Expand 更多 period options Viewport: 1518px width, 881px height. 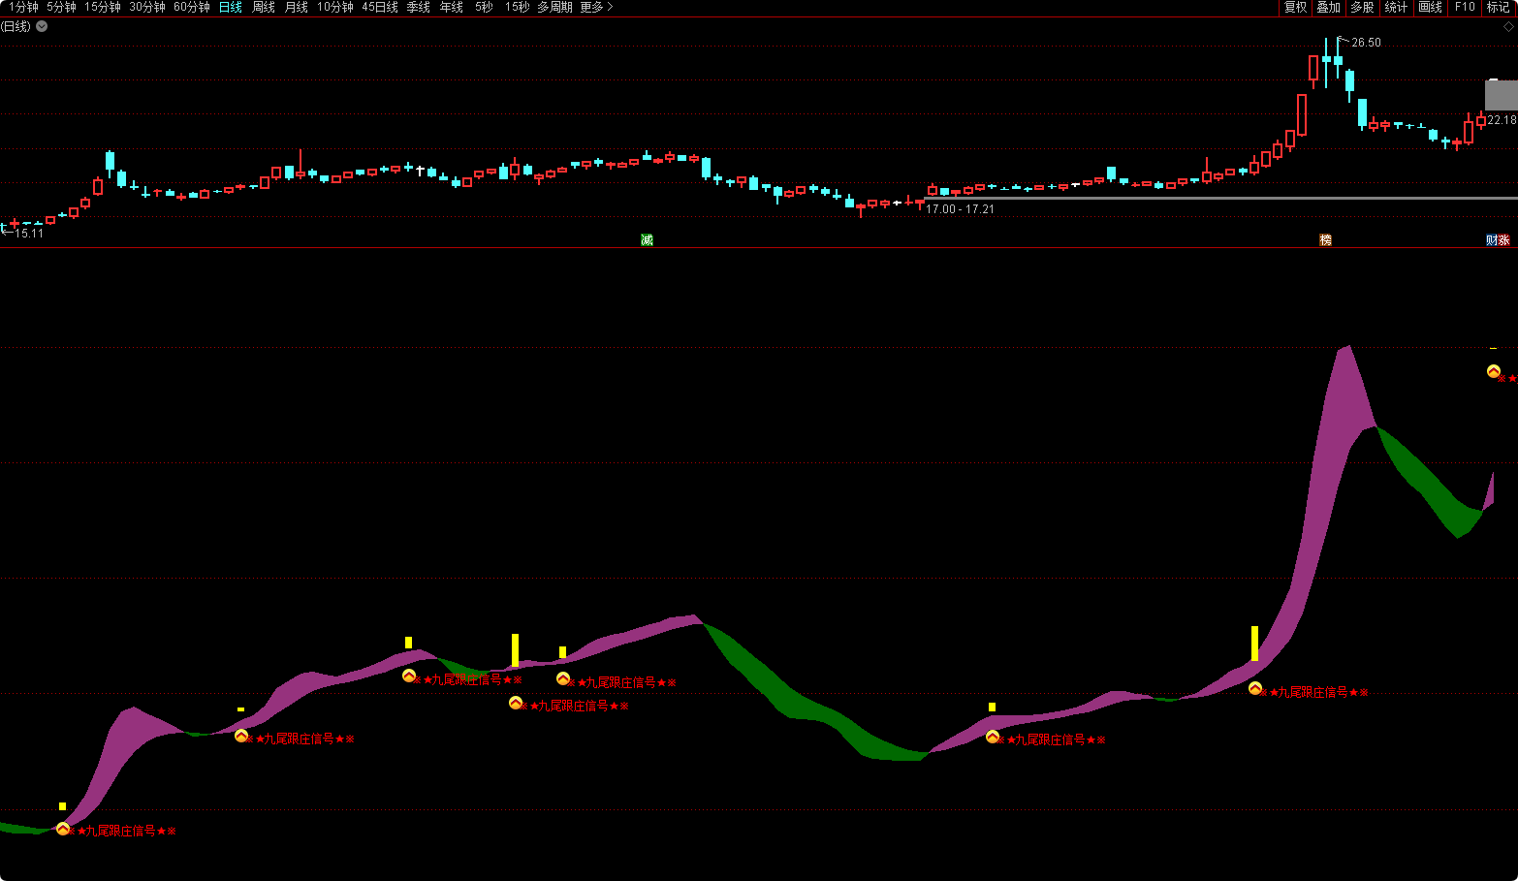[596, 8]
